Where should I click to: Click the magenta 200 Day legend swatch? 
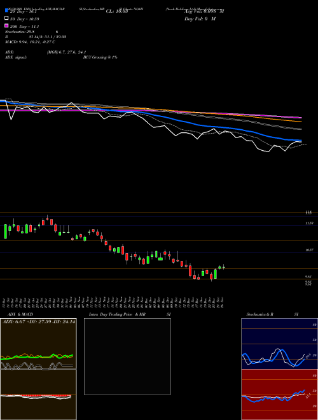(6, 25)
